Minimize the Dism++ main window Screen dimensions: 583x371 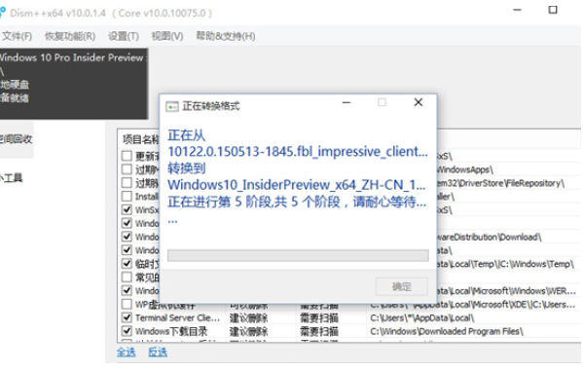pos(517,10)
